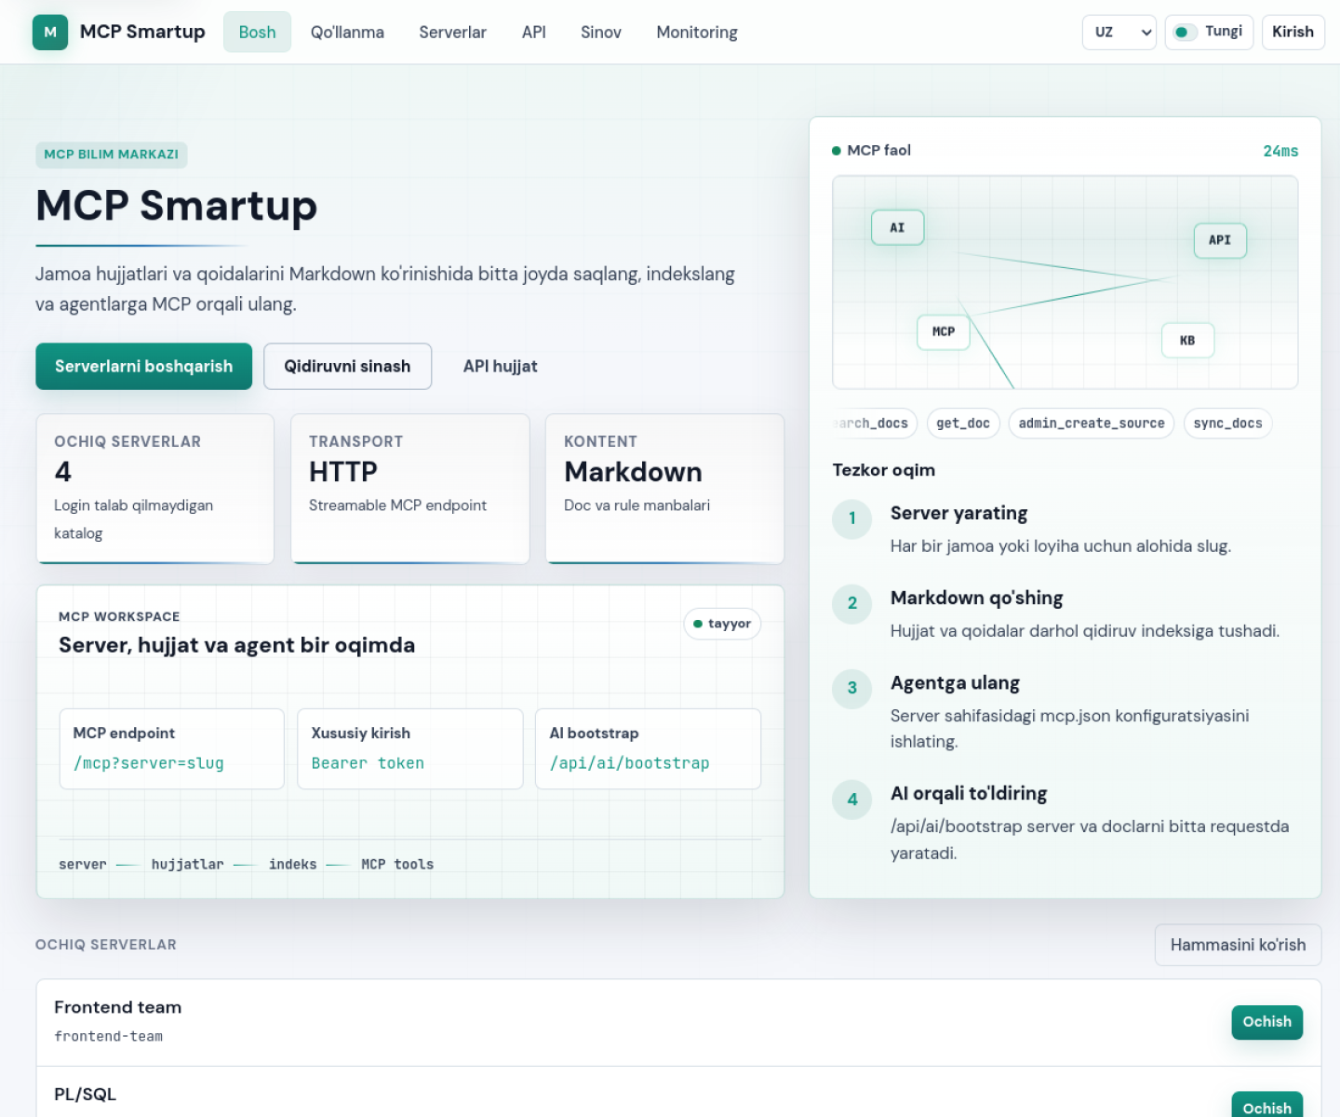Click the green M logo icon
This screenshot has height=1117, width=1340.
(50, 32)
